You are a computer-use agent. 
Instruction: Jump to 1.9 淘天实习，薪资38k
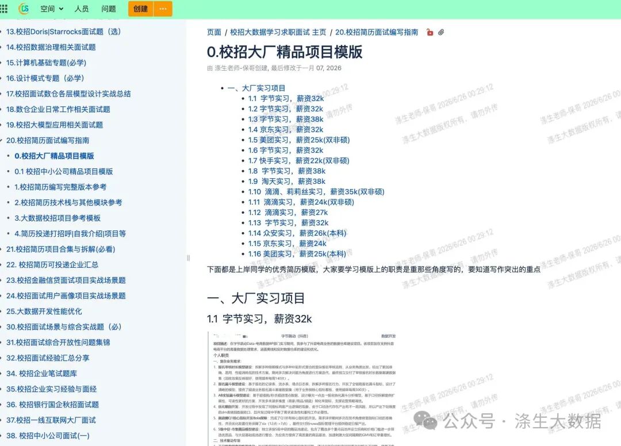coord(287,181)
